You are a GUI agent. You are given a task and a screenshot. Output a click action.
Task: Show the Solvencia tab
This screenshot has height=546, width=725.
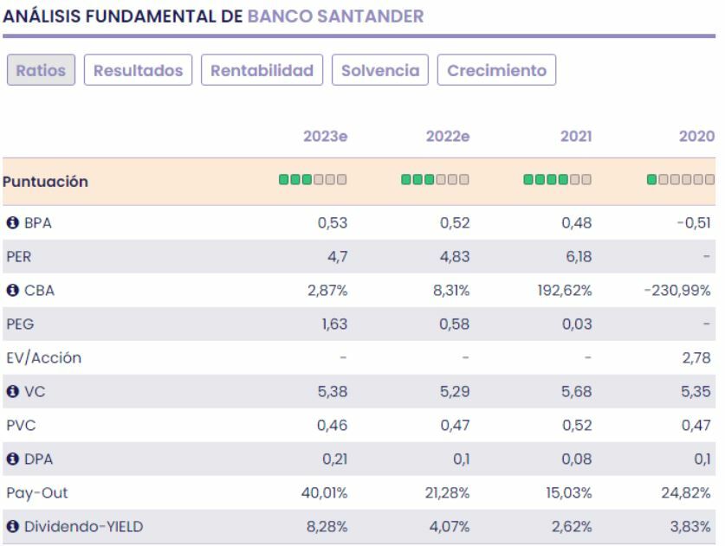tap(380, 70)
